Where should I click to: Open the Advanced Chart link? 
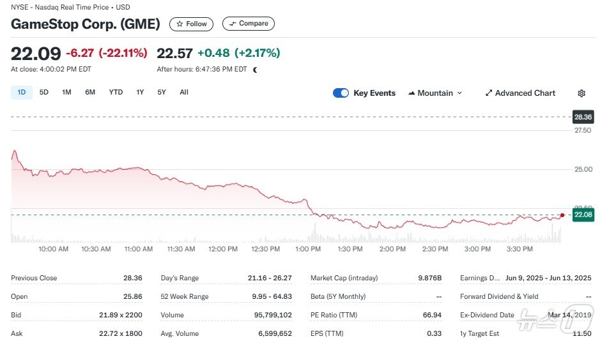click(x=525, y=93)
